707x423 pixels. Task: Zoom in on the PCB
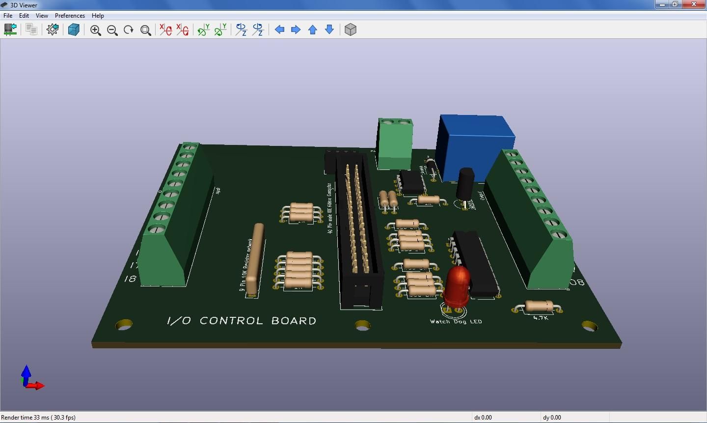click(x=95, y=29)
